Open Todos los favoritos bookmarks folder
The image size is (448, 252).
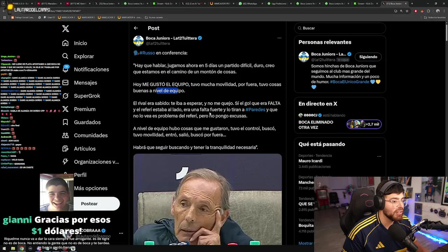tap(435, 17)
